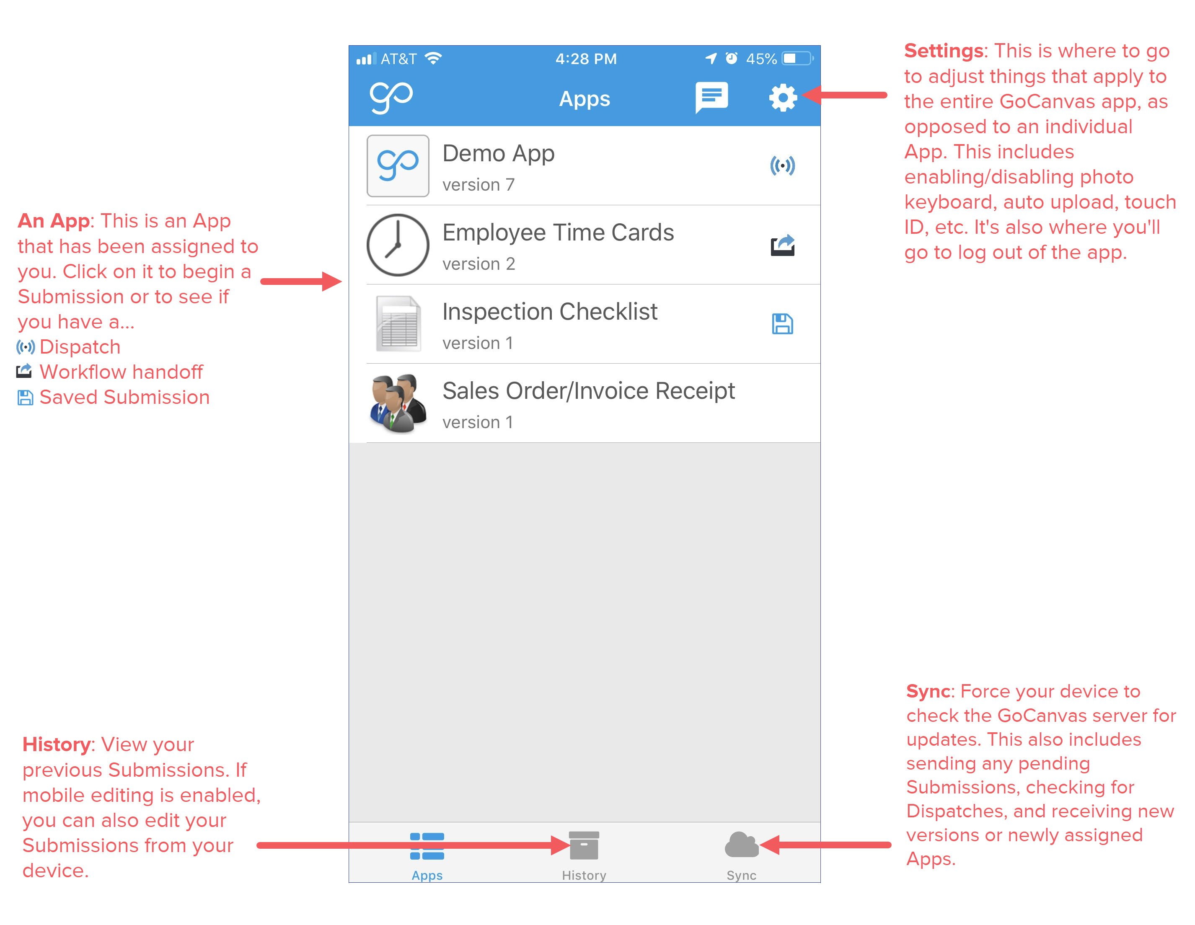Switch to the Apps tab
This screenshot has height=925, width=1195.
click(x=428, y=866)
